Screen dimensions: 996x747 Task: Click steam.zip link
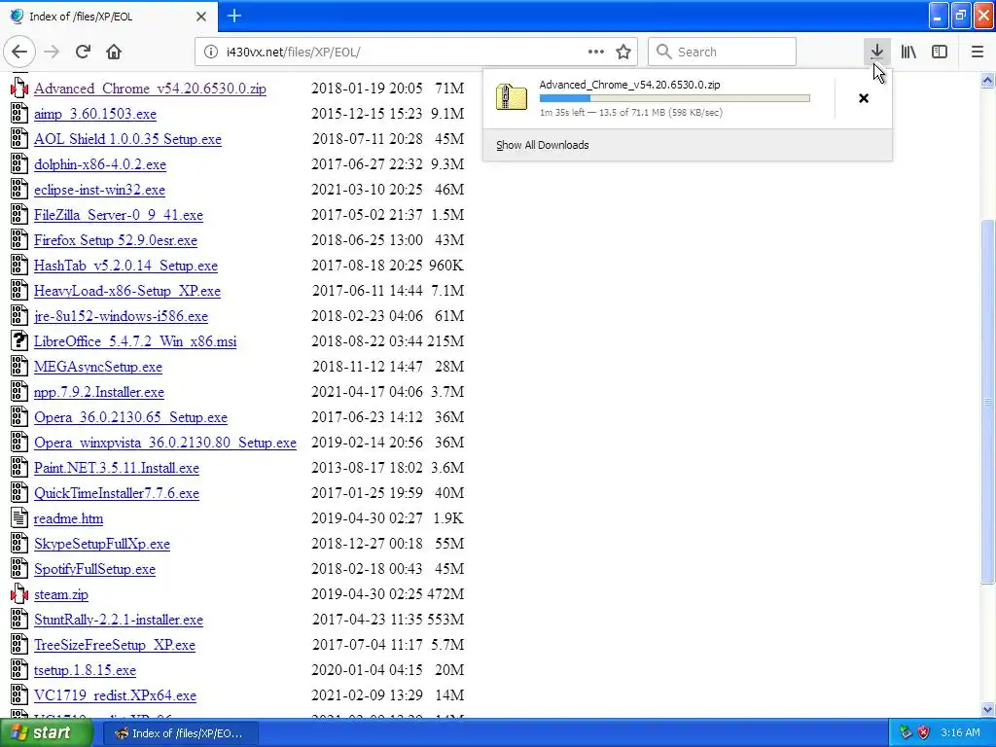coord(61,594)
